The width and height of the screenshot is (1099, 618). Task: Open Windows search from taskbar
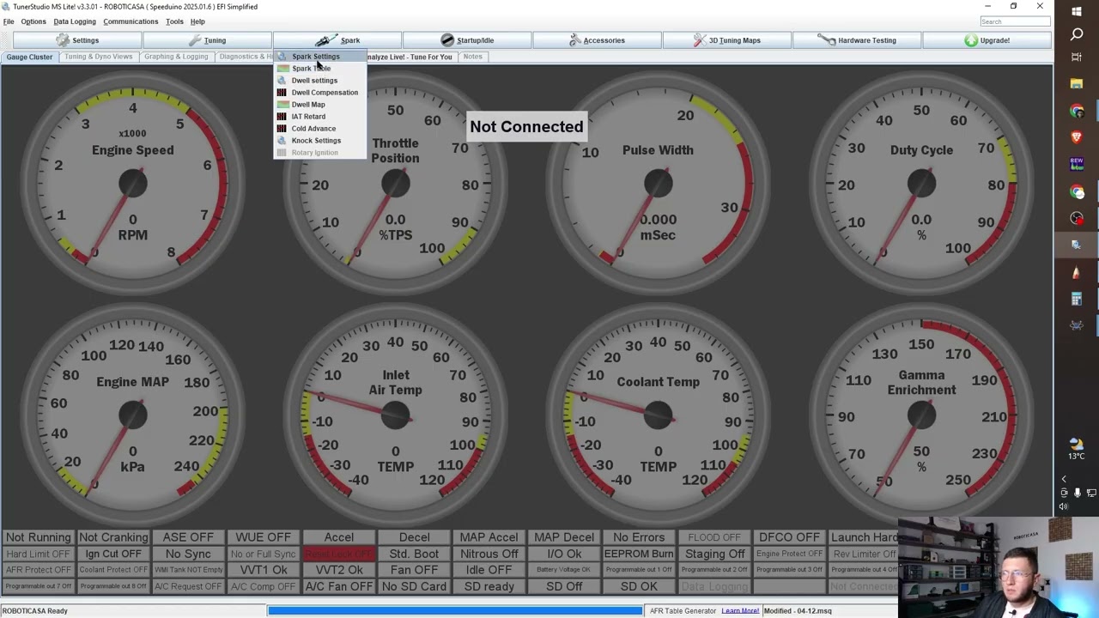point(1077,34)
